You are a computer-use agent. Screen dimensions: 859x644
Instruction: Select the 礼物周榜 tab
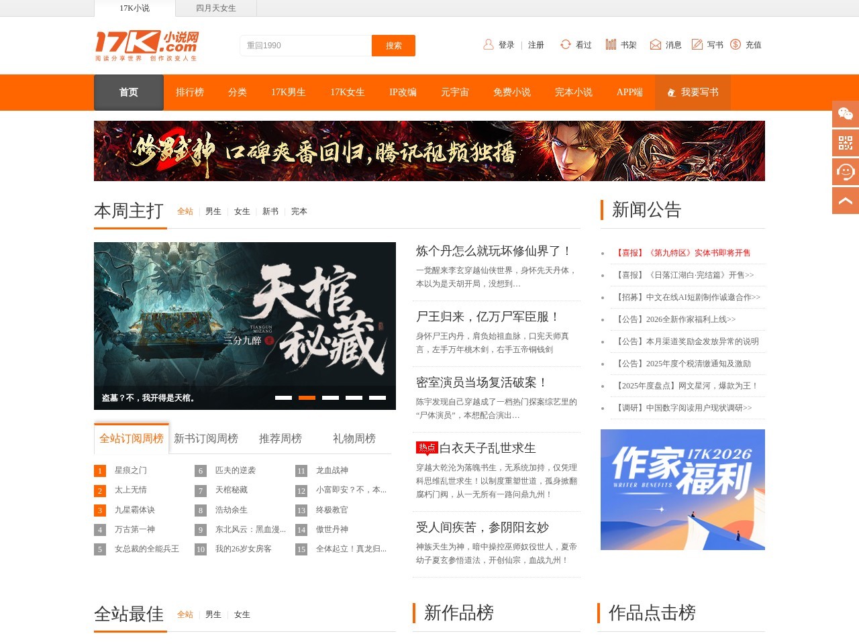click(x=354, y=438)
